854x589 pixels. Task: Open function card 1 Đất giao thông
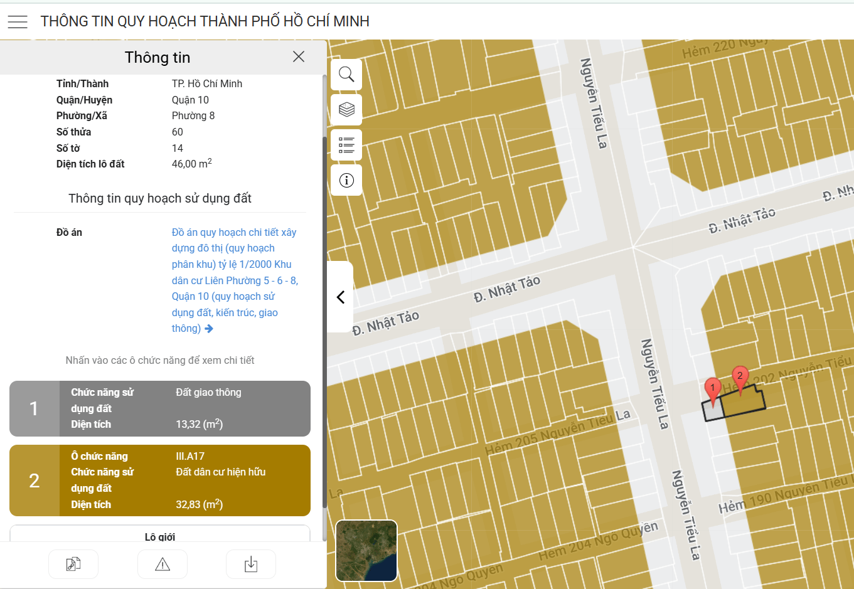coord(160,408)
